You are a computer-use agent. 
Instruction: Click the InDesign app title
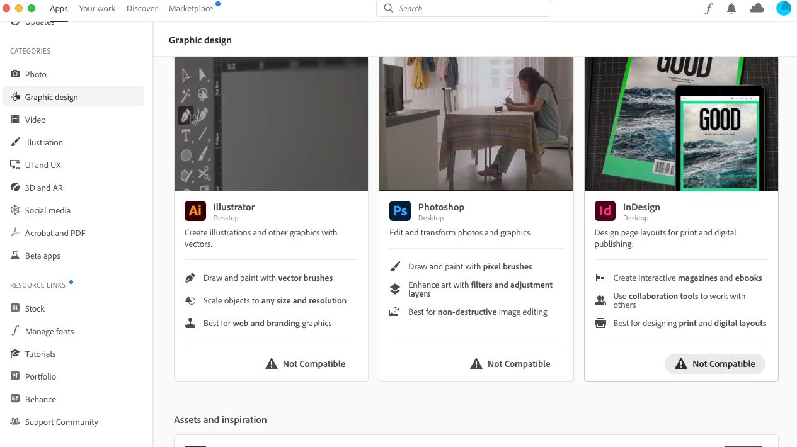point(641,207)
